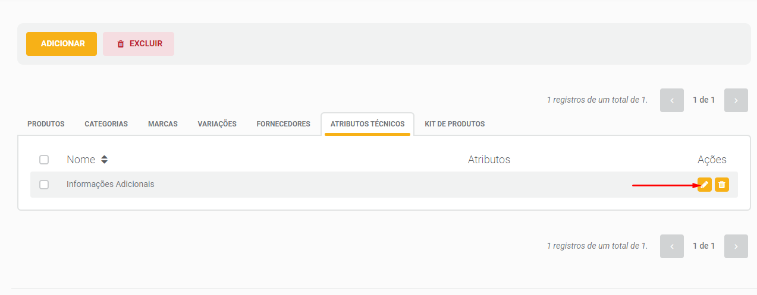This screenshot has width=757, height=295.
Task: Open the Marcas tab
Action: tap(163, 124)
